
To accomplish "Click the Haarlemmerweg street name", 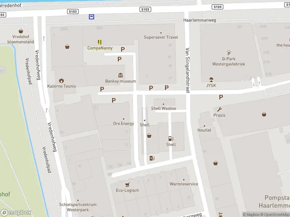I will click(200, 20).
